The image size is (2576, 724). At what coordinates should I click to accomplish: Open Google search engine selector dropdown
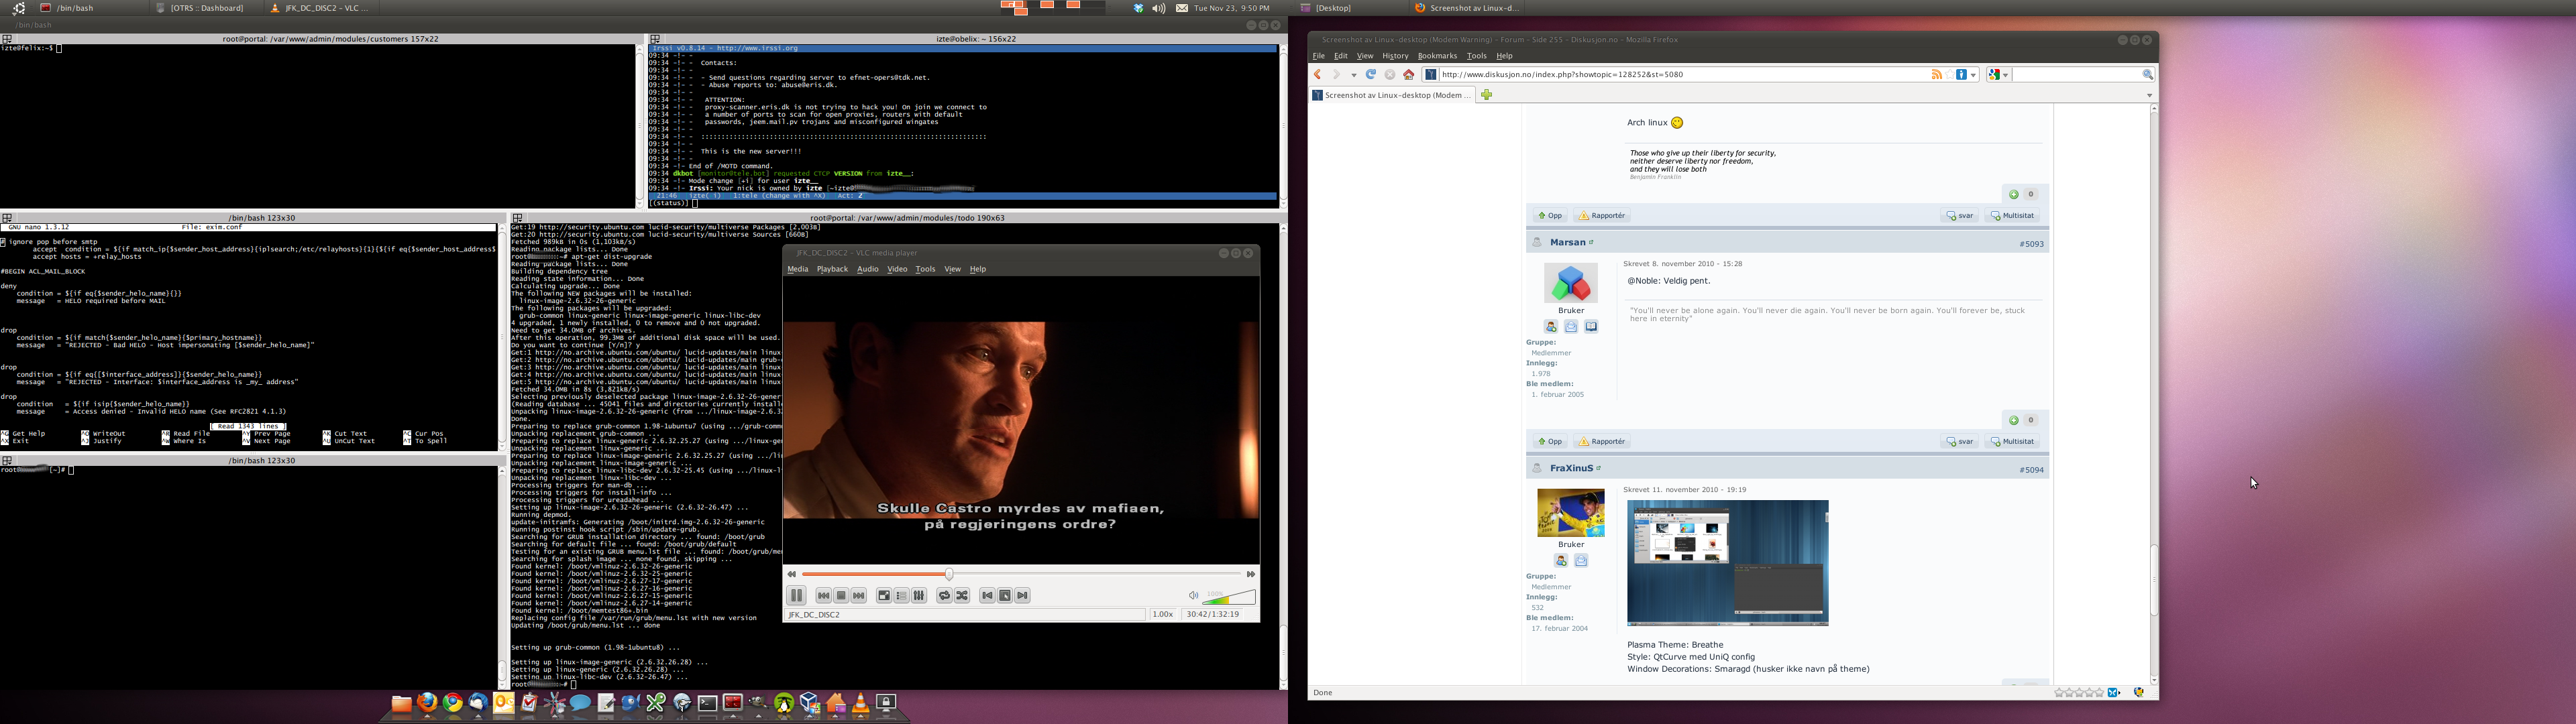pyautogui.click(x=1998, y=75)
